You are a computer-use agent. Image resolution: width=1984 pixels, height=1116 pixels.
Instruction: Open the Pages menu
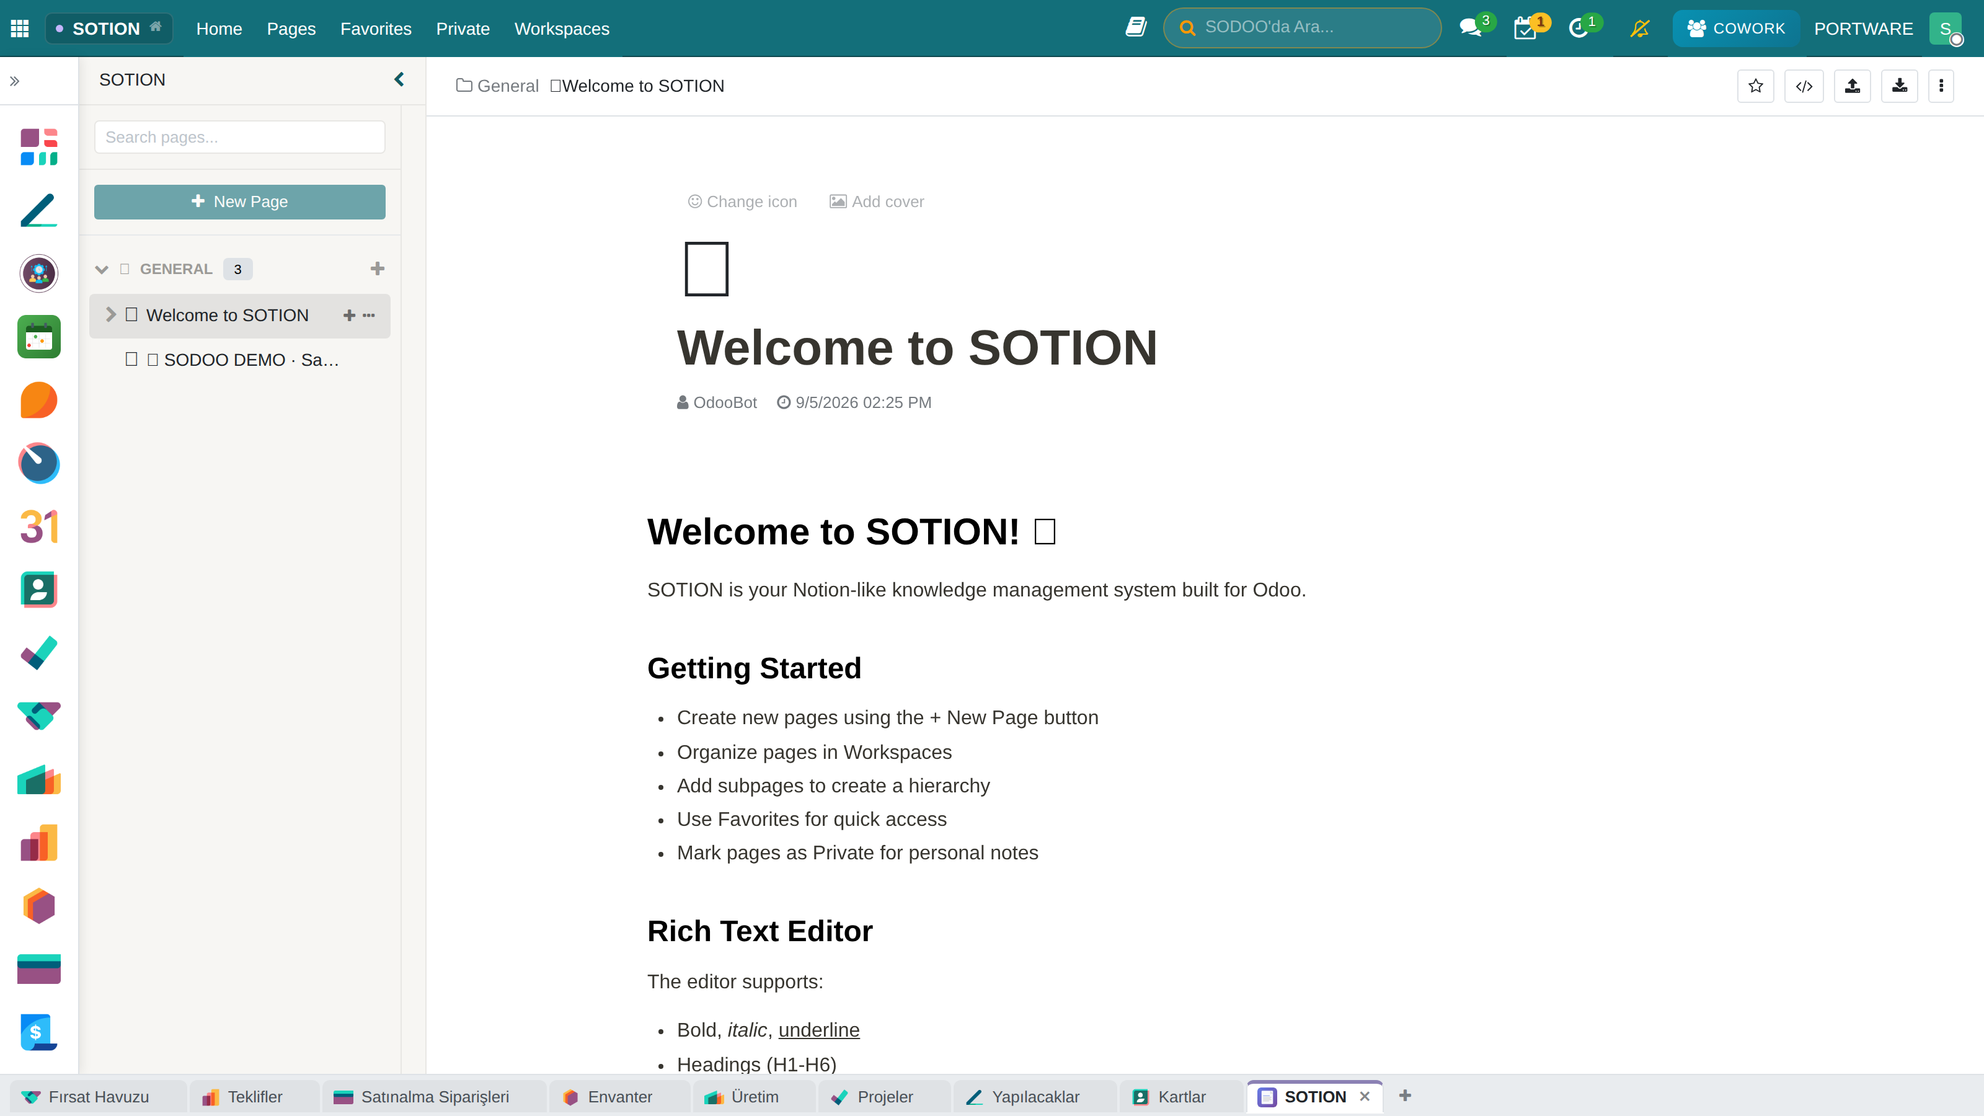coord(291,29)
